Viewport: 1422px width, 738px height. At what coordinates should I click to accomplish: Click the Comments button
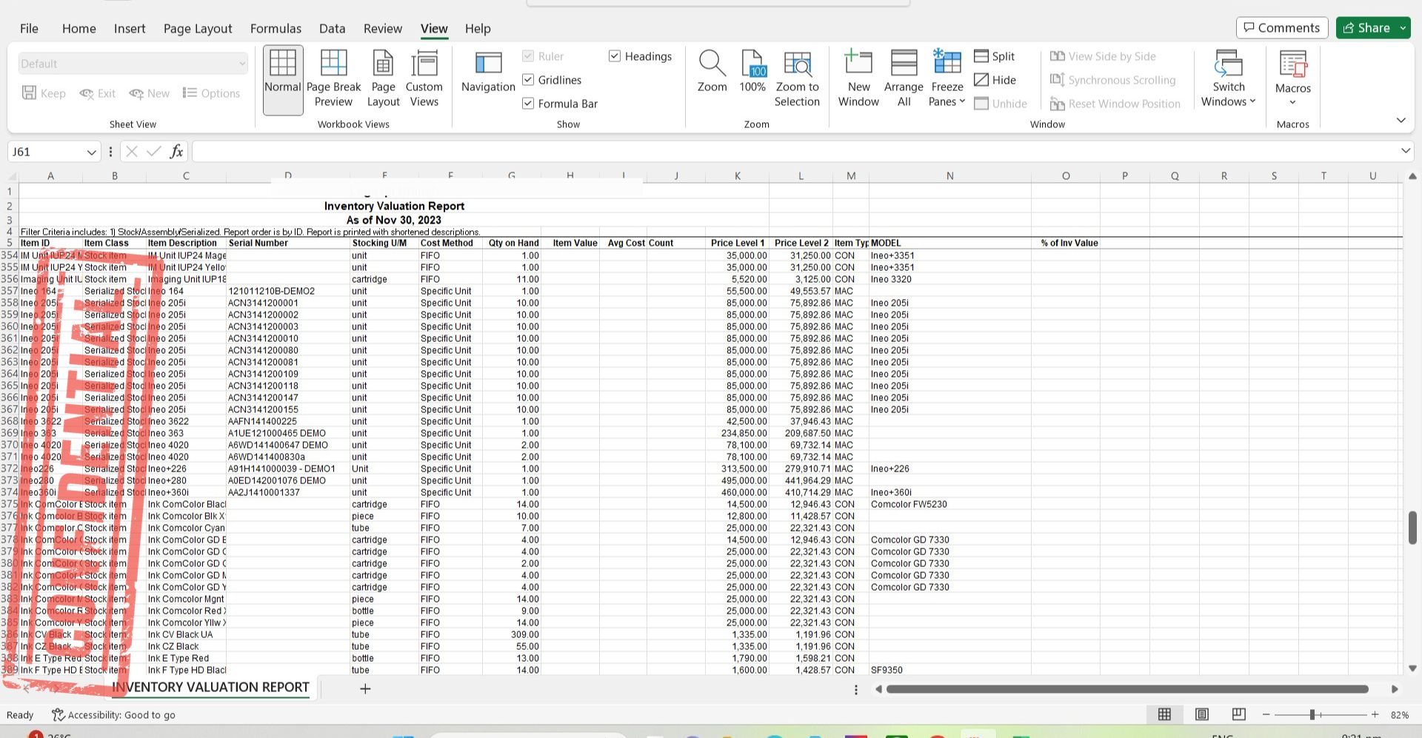click(x=1281, y=28)
